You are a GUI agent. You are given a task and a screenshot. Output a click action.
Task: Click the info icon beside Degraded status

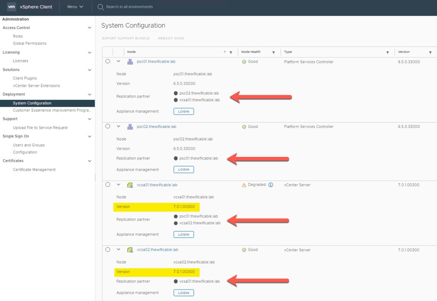271,185
